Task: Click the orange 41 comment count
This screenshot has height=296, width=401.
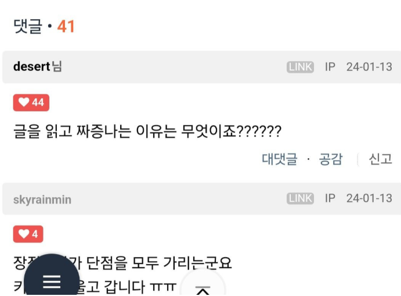Action: pyautogui.click(x=66, y=26)
